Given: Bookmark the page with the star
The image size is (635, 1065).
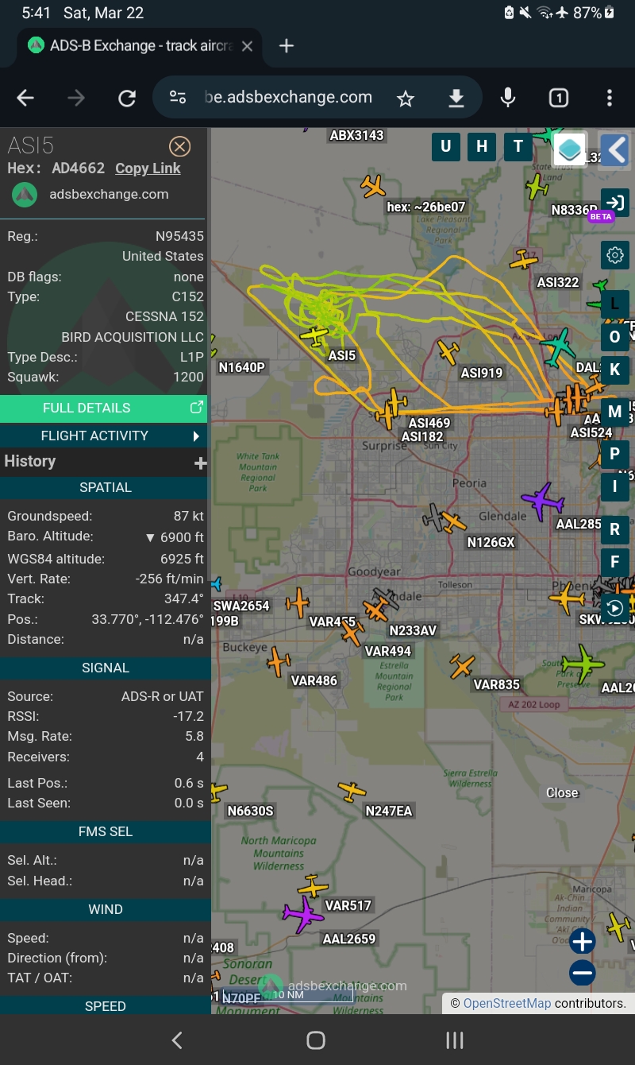Looking at the screenshot, I should [x=406, y=98].
